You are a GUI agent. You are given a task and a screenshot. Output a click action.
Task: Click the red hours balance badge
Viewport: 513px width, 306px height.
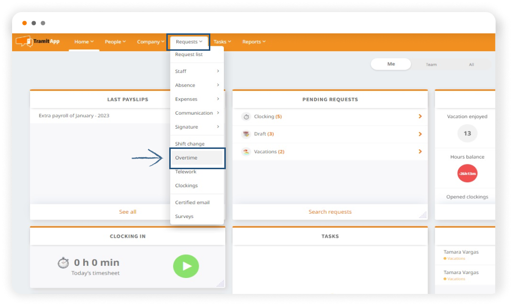tap(467, 174)
